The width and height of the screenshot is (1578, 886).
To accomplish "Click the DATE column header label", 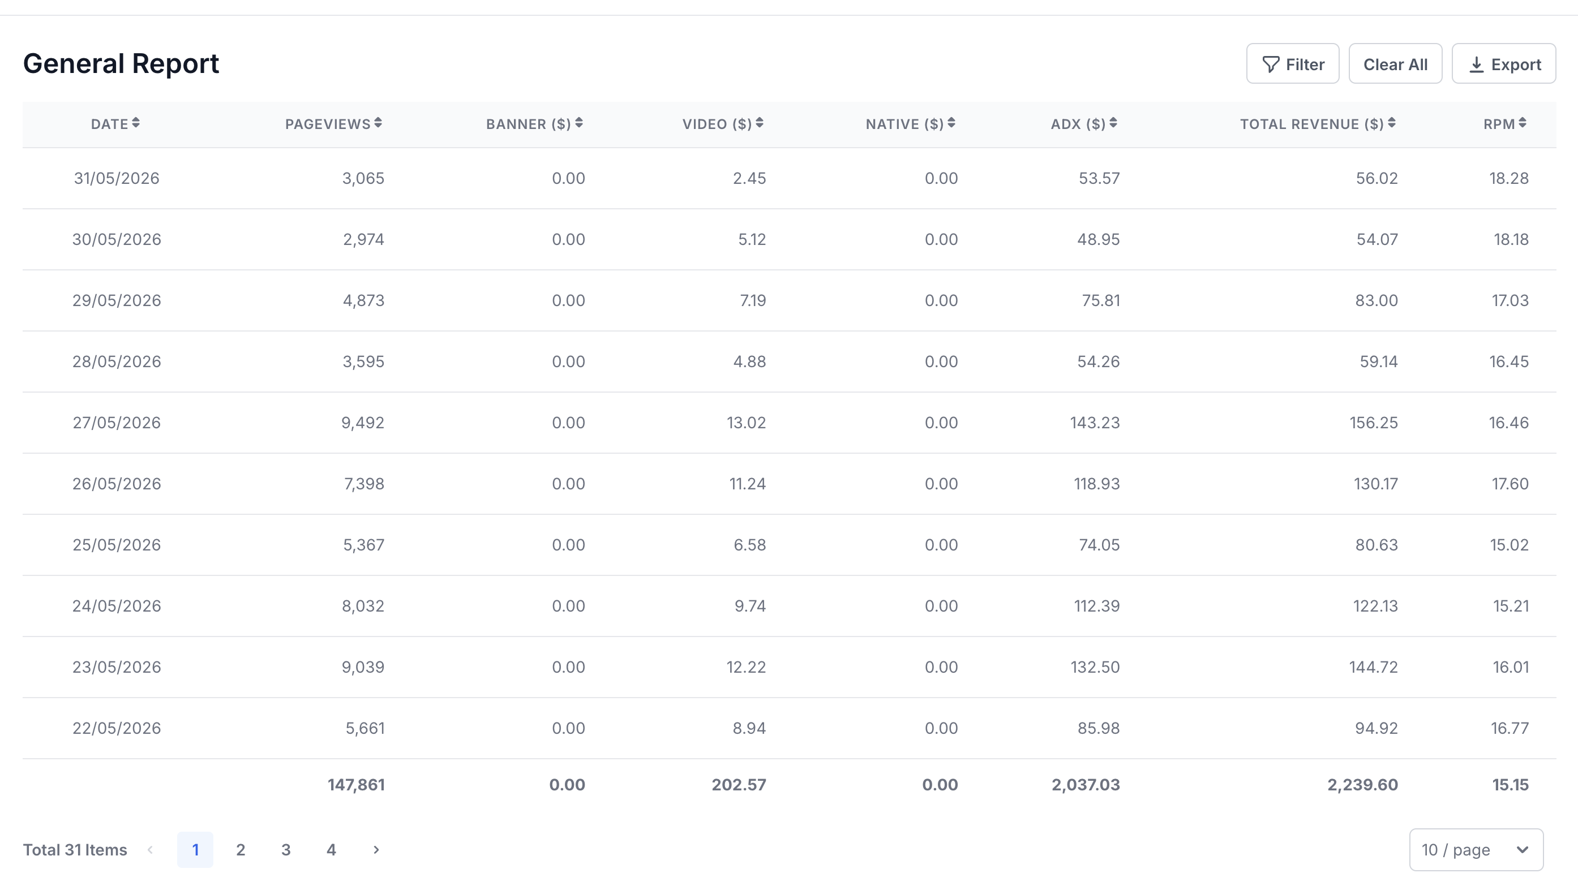I will click(x=110, y=124).
